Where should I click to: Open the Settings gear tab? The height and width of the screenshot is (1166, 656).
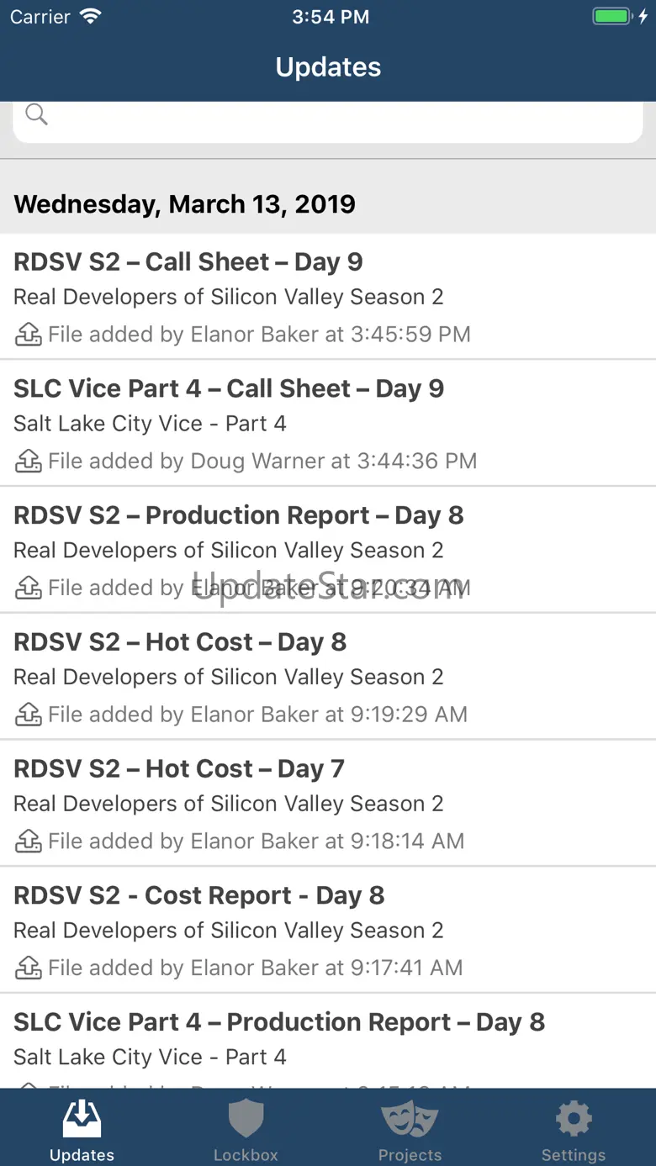pos(574,1129)
